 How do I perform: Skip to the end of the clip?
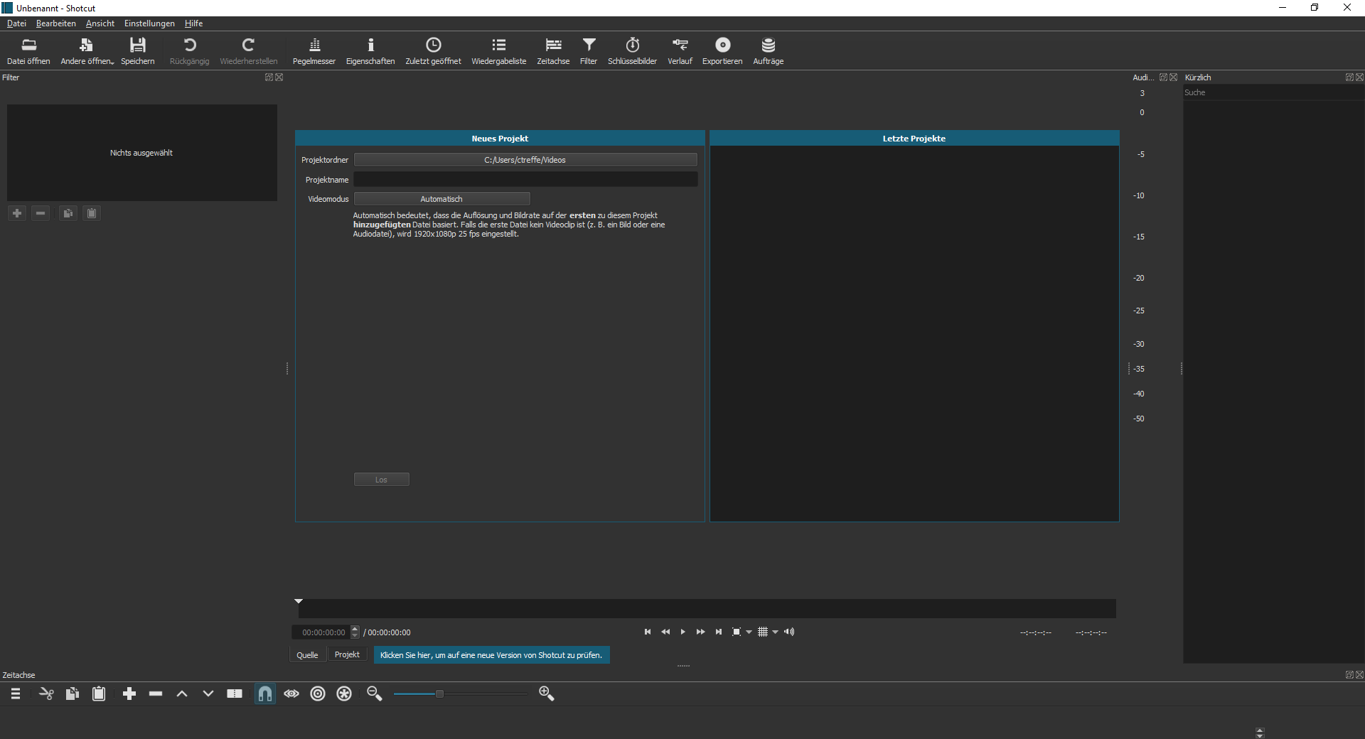[719, 632]
